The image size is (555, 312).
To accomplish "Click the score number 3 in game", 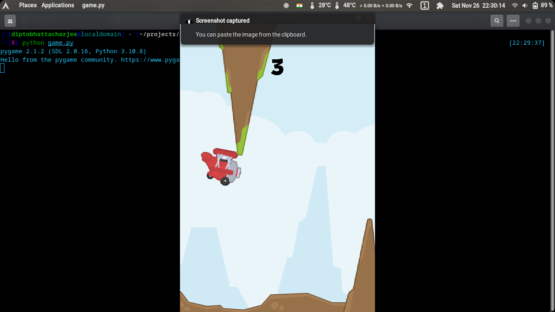I will (277, 67).
